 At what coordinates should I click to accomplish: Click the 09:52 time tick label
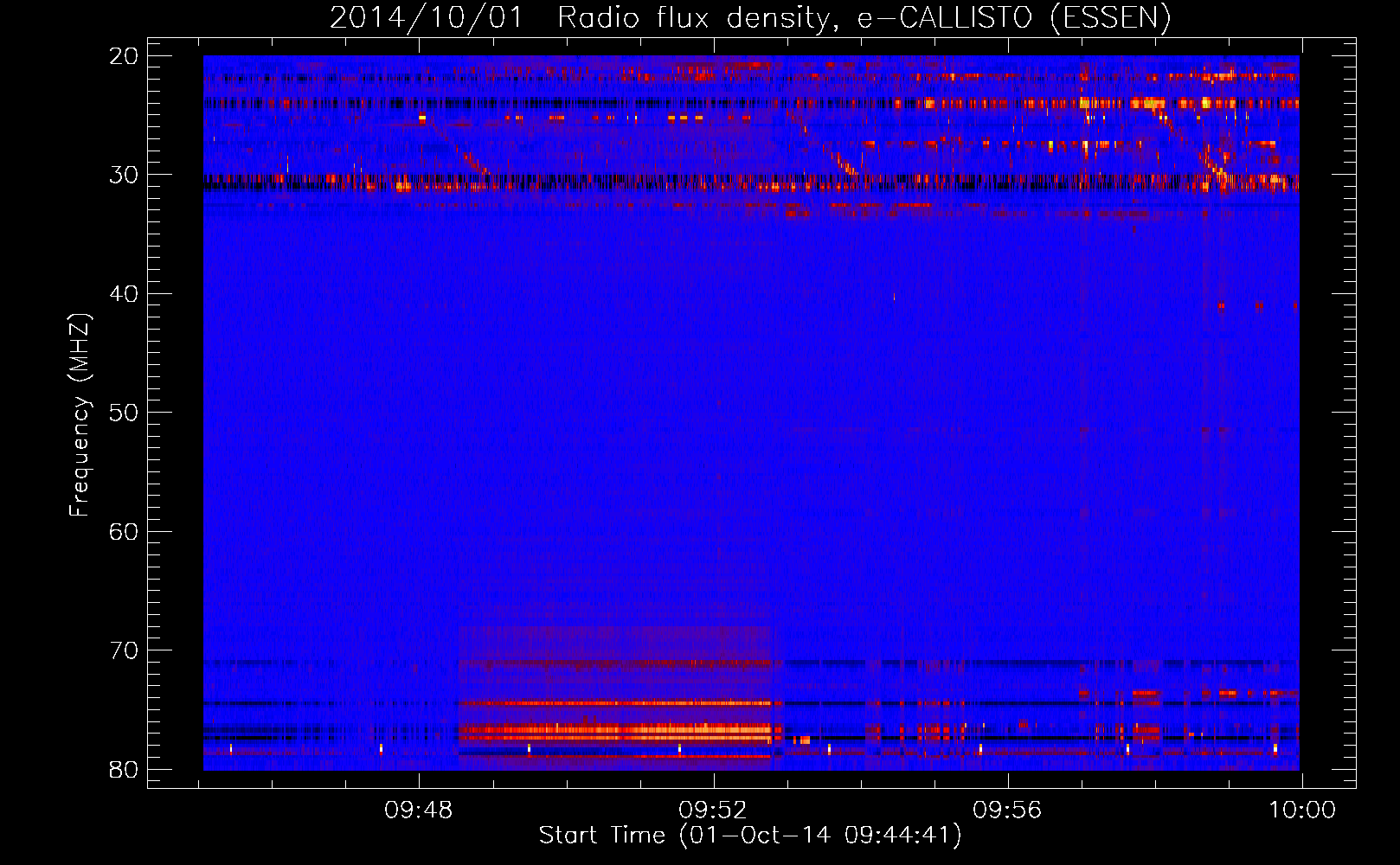tap(713, 811)
